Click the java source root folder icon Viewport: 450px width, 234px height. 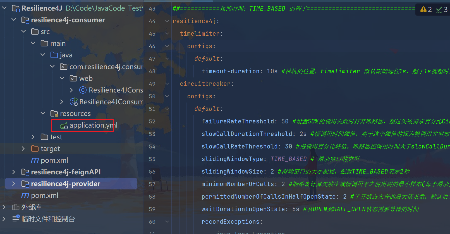54,55
